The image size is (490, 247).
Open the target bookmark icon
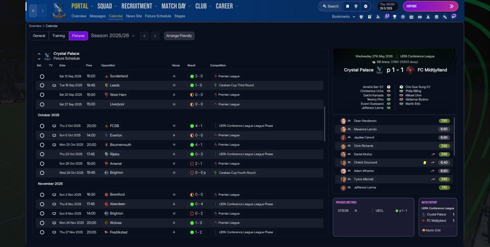[403, 17]
